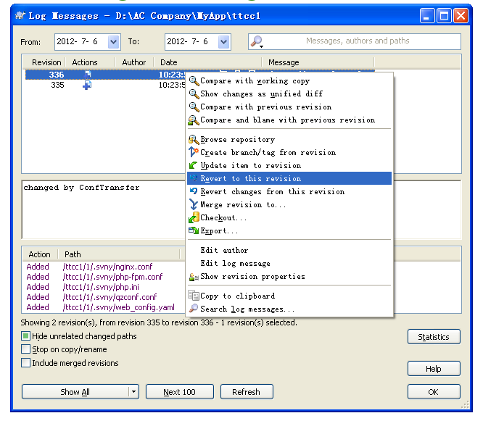Viewport: 483px width, 421px height.
Task: Click the Author column header
Action: click(134, 62)
